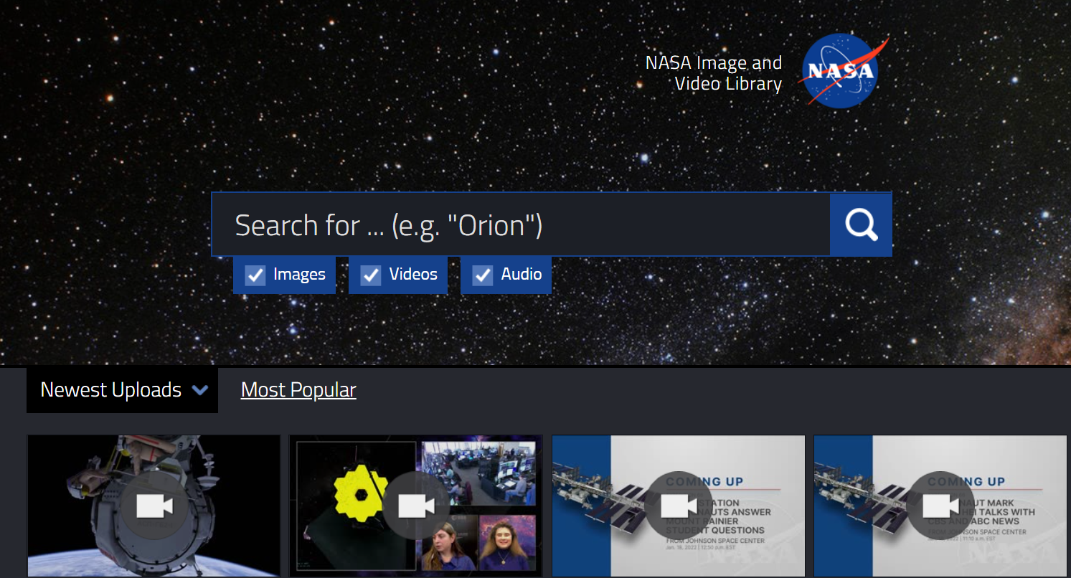Image resolution: width=1071 pixels, height=578 pixels.
Task: Click the camera icon on the Mount Rainier questions video
Action: coord(679,506)
